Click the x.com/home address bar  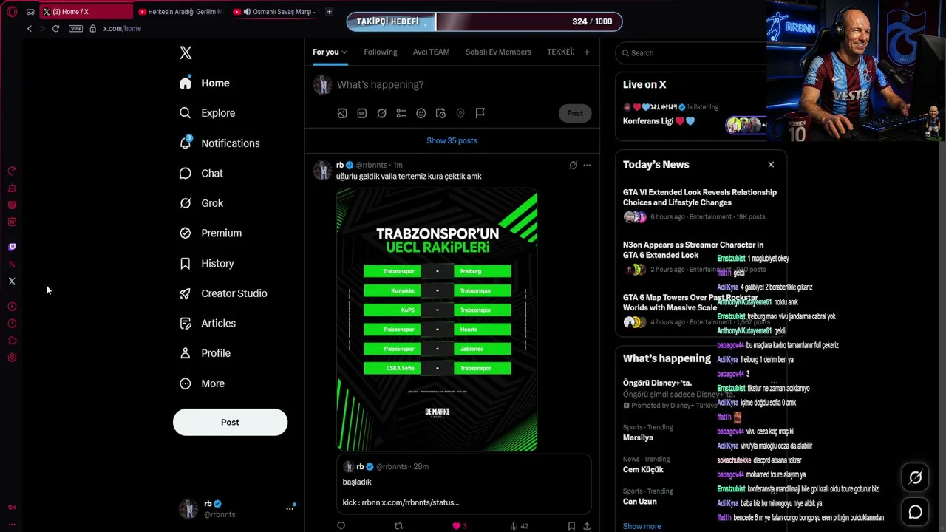pos(122,29)
